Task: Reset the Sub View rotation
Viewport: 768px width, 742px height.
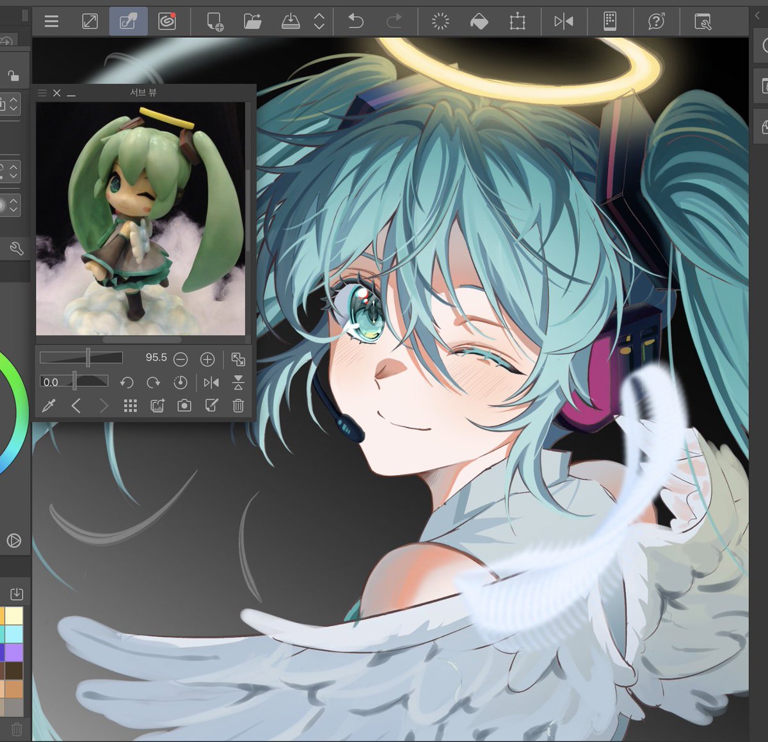Action: [x=180, y=382]
